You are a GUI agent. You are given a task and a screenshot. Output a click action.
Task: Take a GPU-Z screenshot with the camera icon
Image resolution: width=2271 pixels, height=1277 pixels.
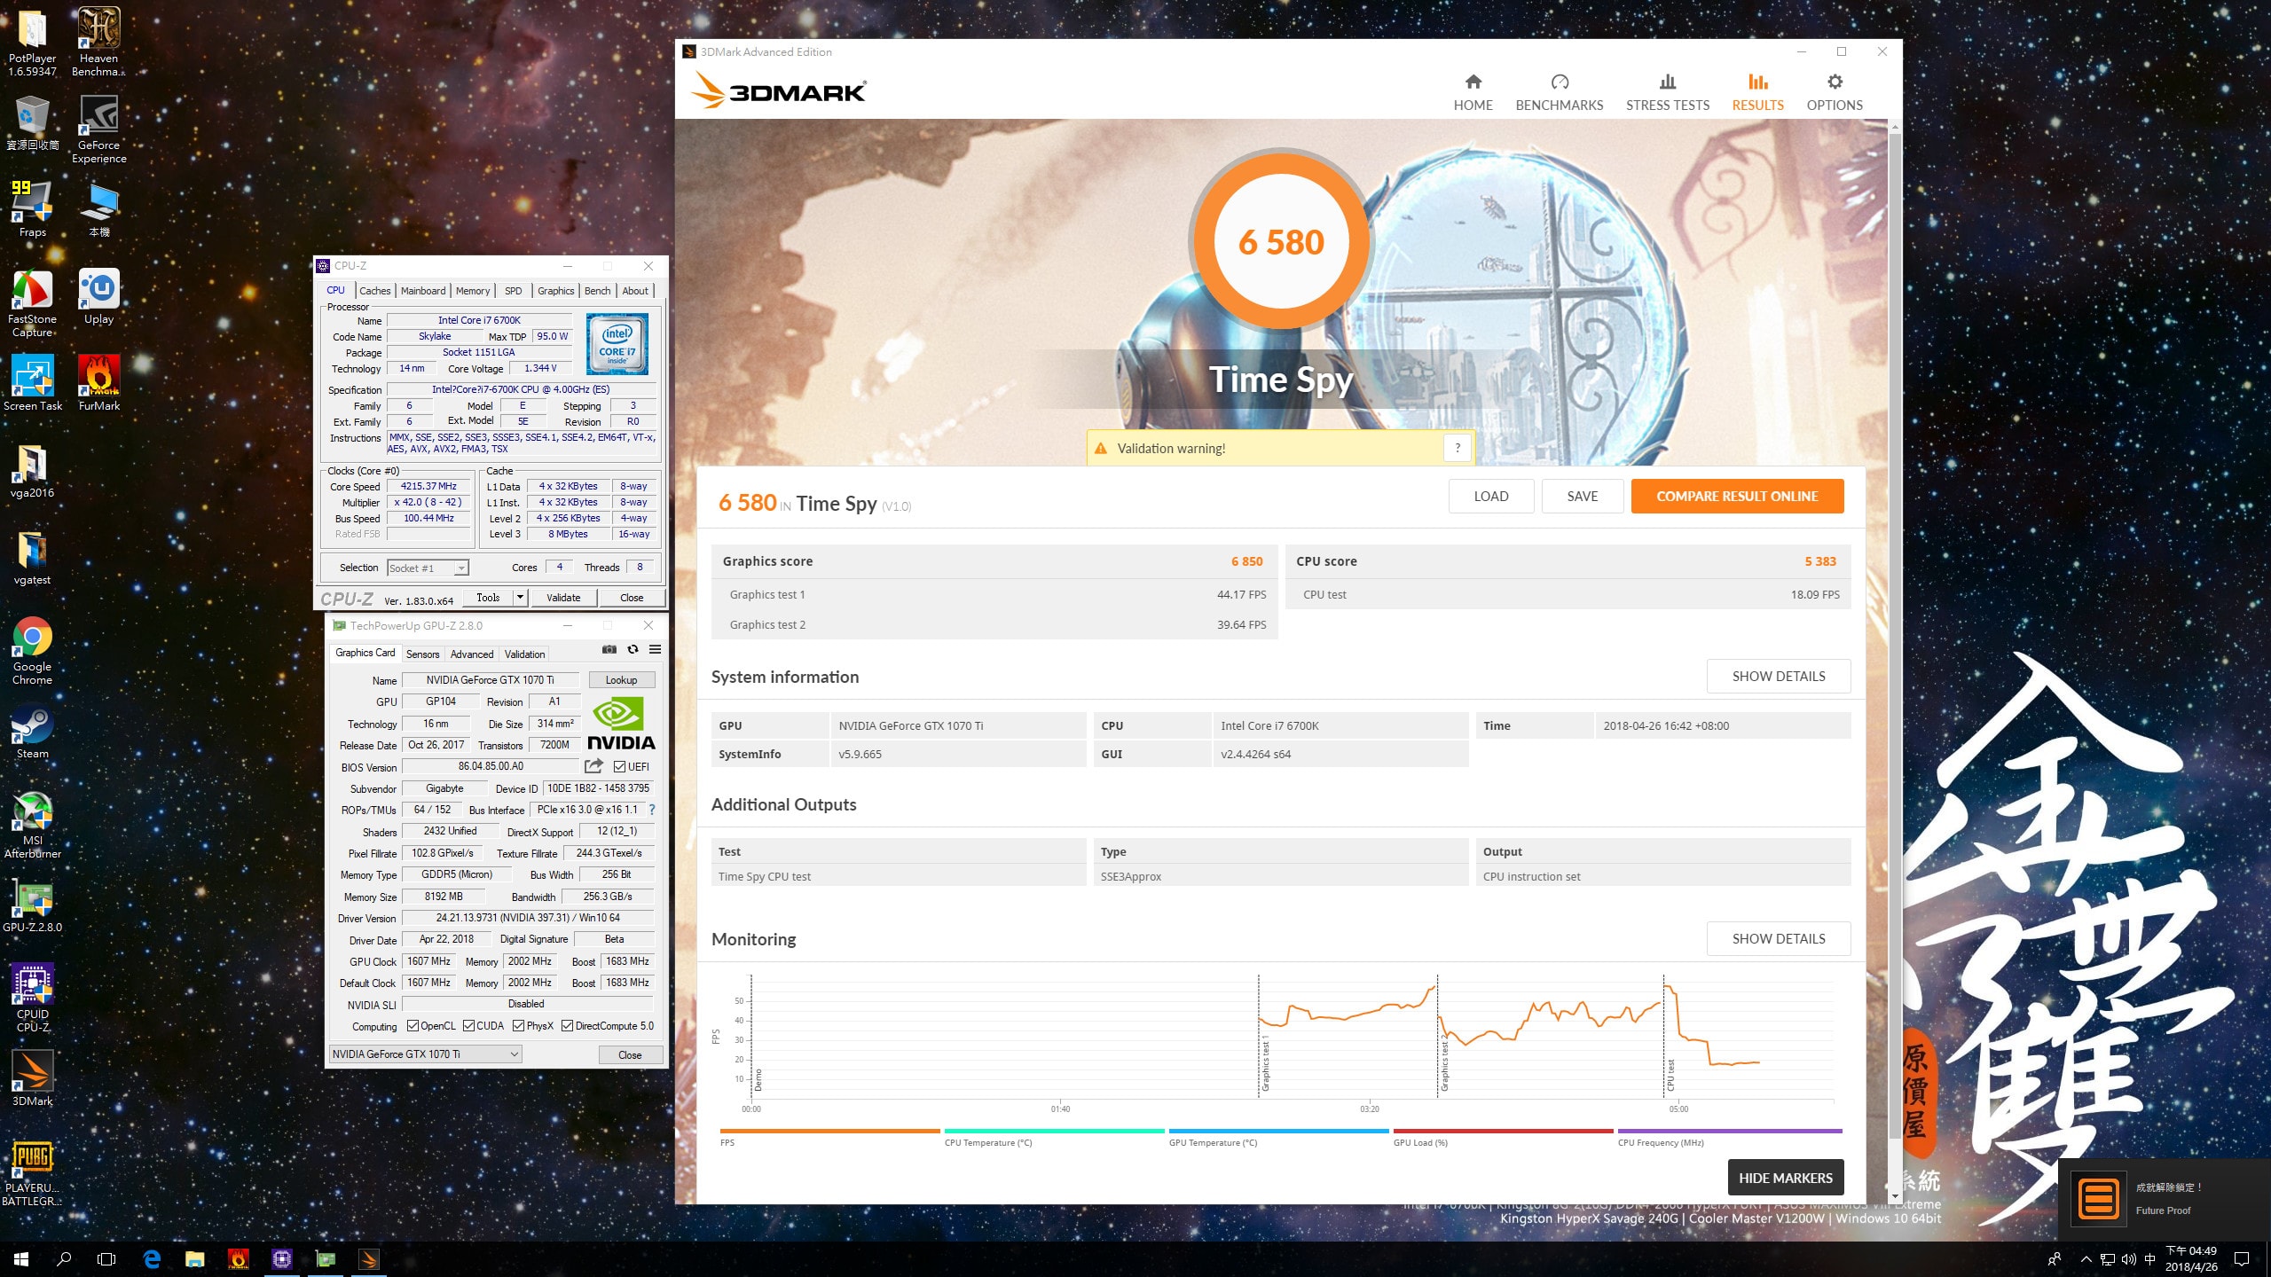click(x=609, y=649)
